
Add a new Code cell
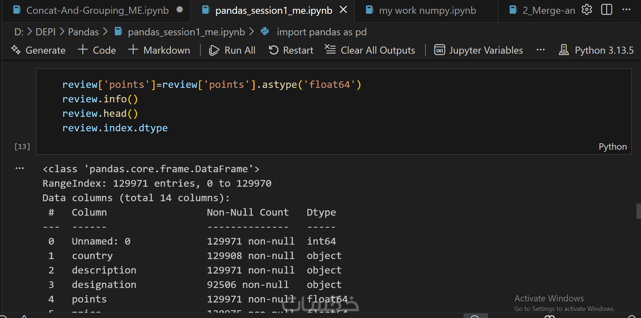(97, 50)
